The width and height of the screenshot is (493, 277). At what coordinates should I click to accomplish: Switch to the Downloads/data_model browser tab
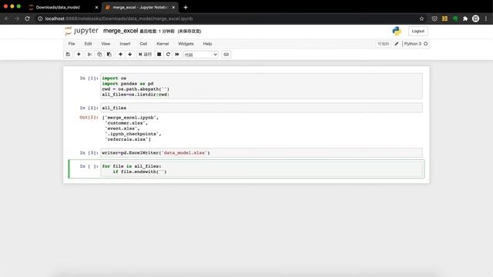click(59, 7)
